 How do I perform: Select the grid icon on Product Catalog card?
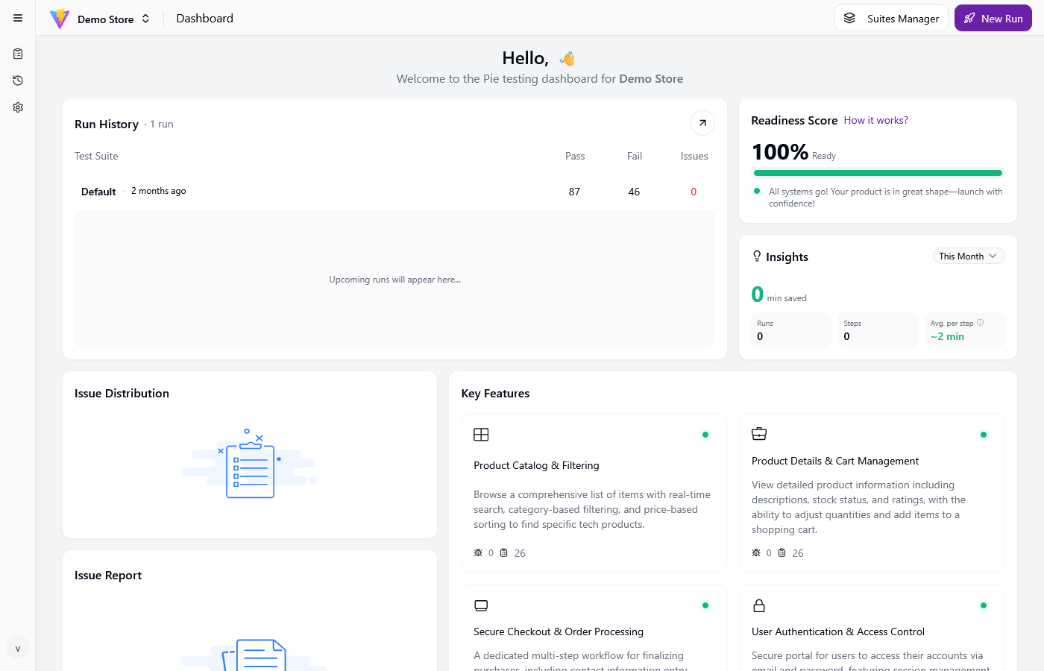[481, 433]
